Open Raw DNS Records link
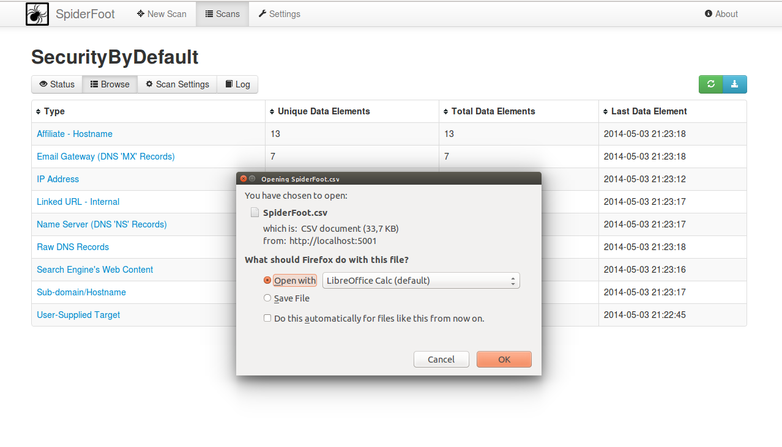 pos(73,247)
